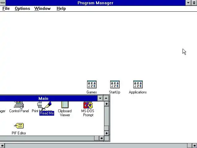Screen dimensions: 197x148
Task: Click the "MS-DOS Prompt" label text
Action: [88, 113]
